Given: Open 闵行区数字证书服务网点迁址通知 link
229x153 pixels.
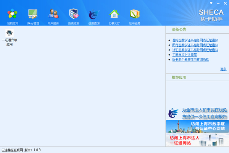Looking at the screenshot, I should [195, 45].
